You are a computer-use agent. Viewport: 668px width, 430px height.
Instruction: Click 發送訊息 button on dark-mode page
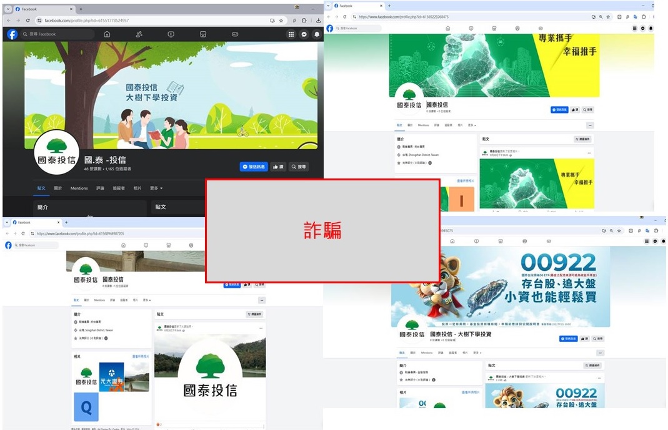(x=254, y=167)
